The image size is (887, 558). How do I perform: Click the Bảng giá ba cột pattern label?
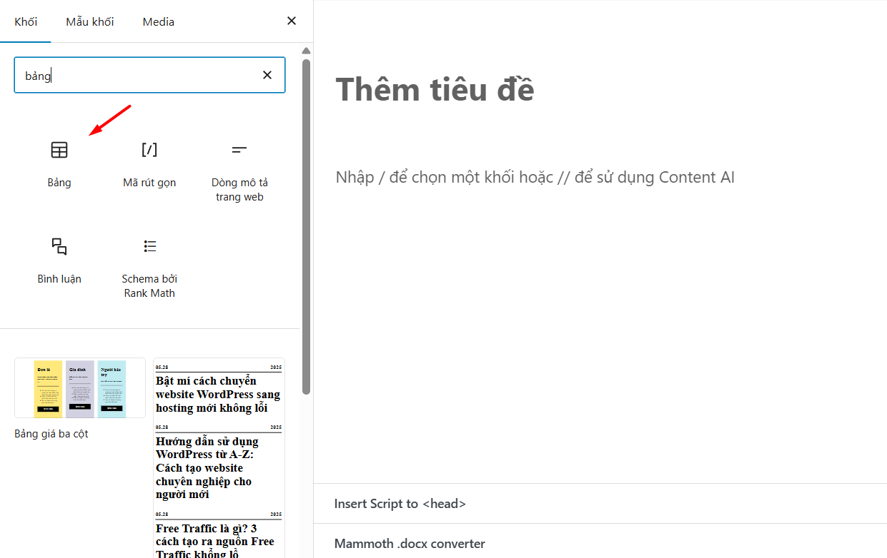(51, 433)
